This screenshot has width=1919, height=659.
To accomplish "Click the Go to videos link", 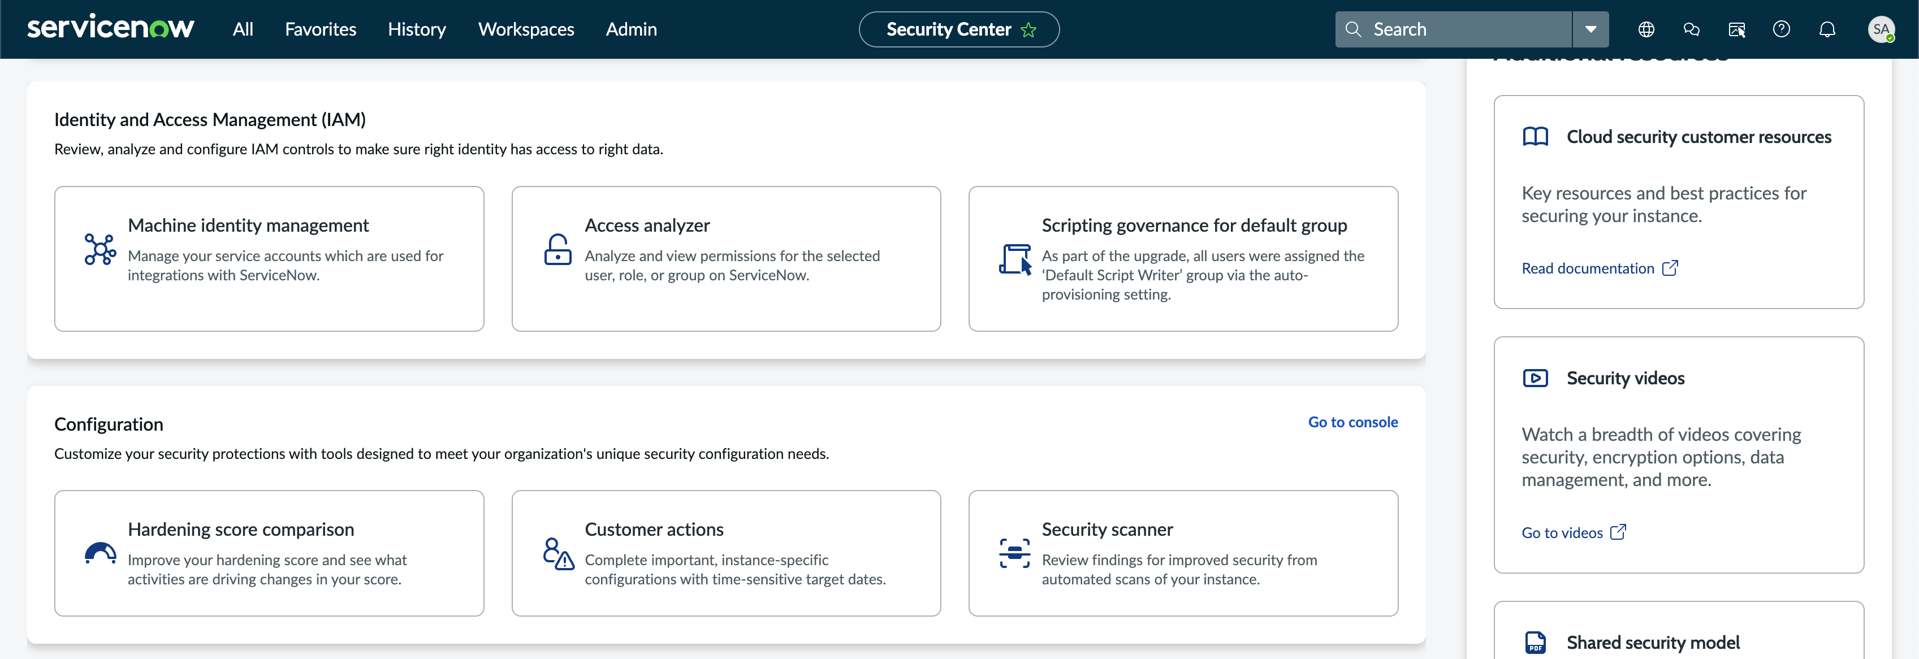I will (x=1562, y=532).
